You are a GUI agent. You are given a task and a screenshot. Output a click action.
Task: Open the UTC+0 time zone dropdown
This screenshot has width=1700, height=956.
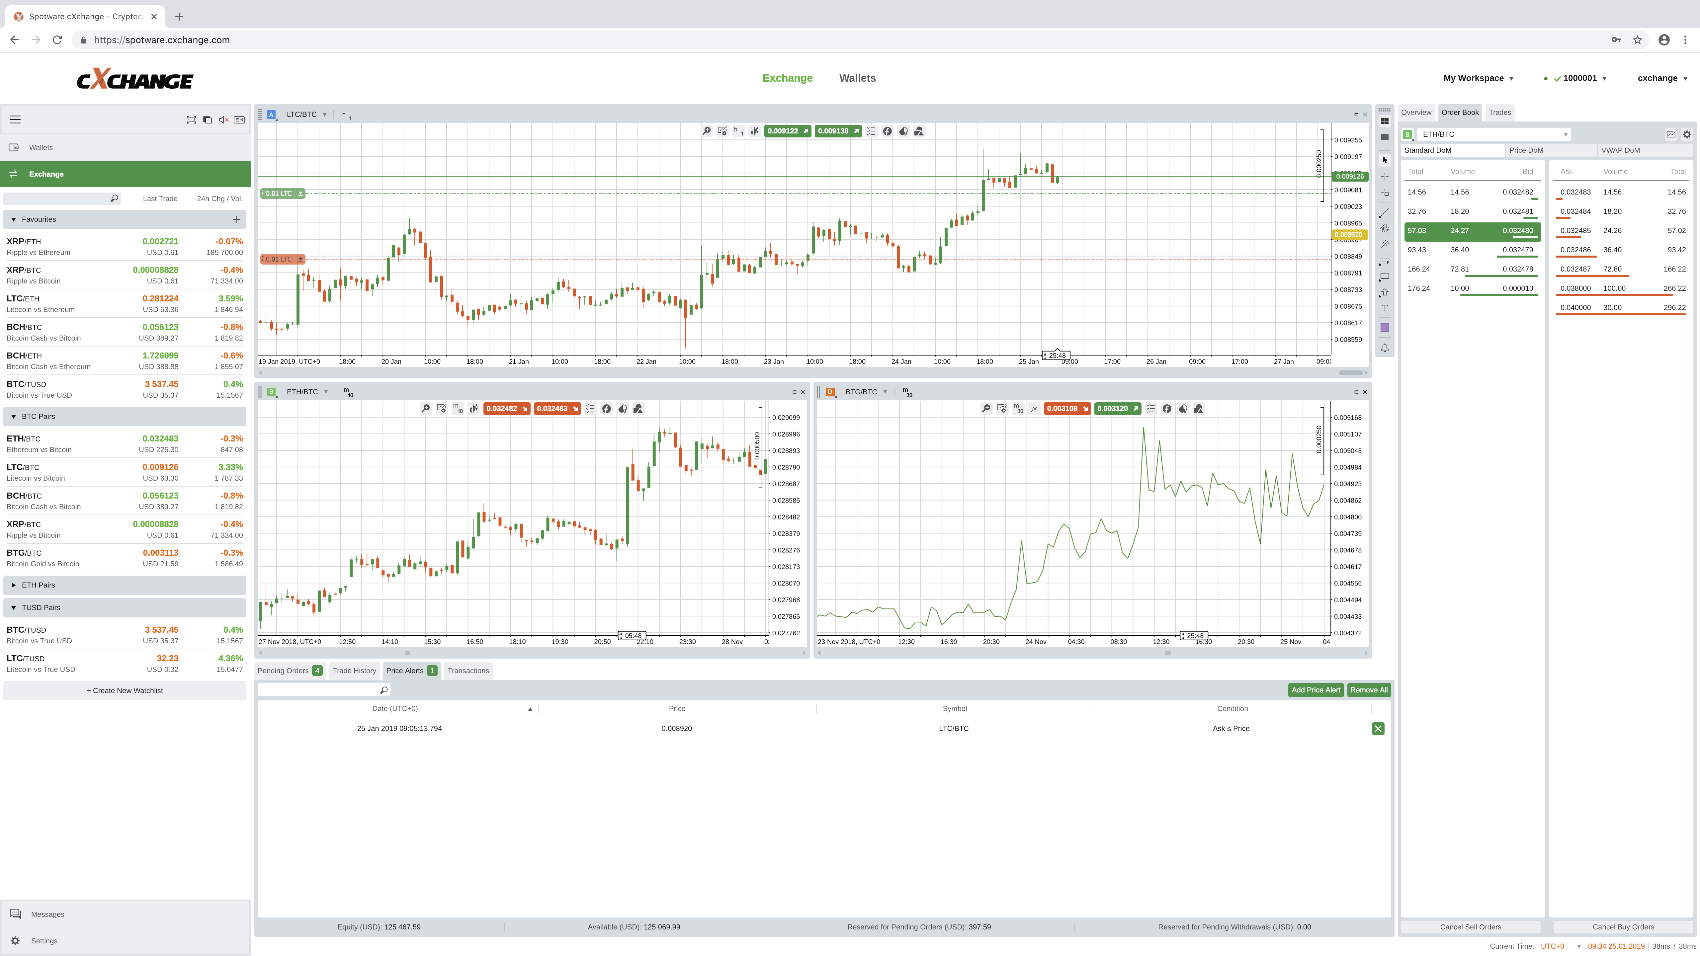(x=1562, y=946)
